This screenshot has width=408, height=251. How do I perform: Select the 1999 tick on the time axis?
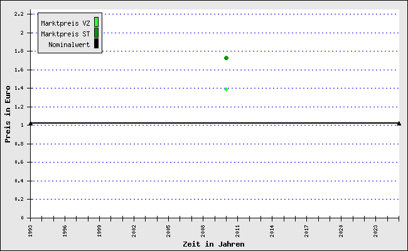pos(100,229)
